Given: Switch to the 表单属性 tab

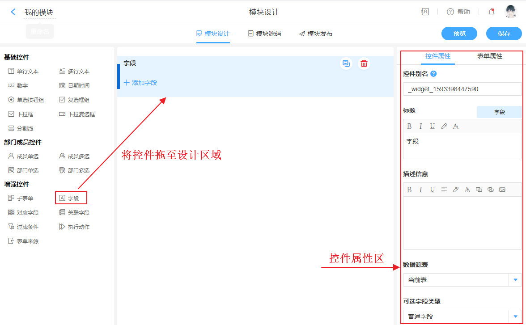Looking at the screenshot, I should [489, 56].
